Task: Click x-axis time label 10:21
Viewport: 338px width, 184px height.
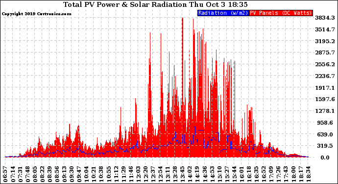Action: [94, 174]
